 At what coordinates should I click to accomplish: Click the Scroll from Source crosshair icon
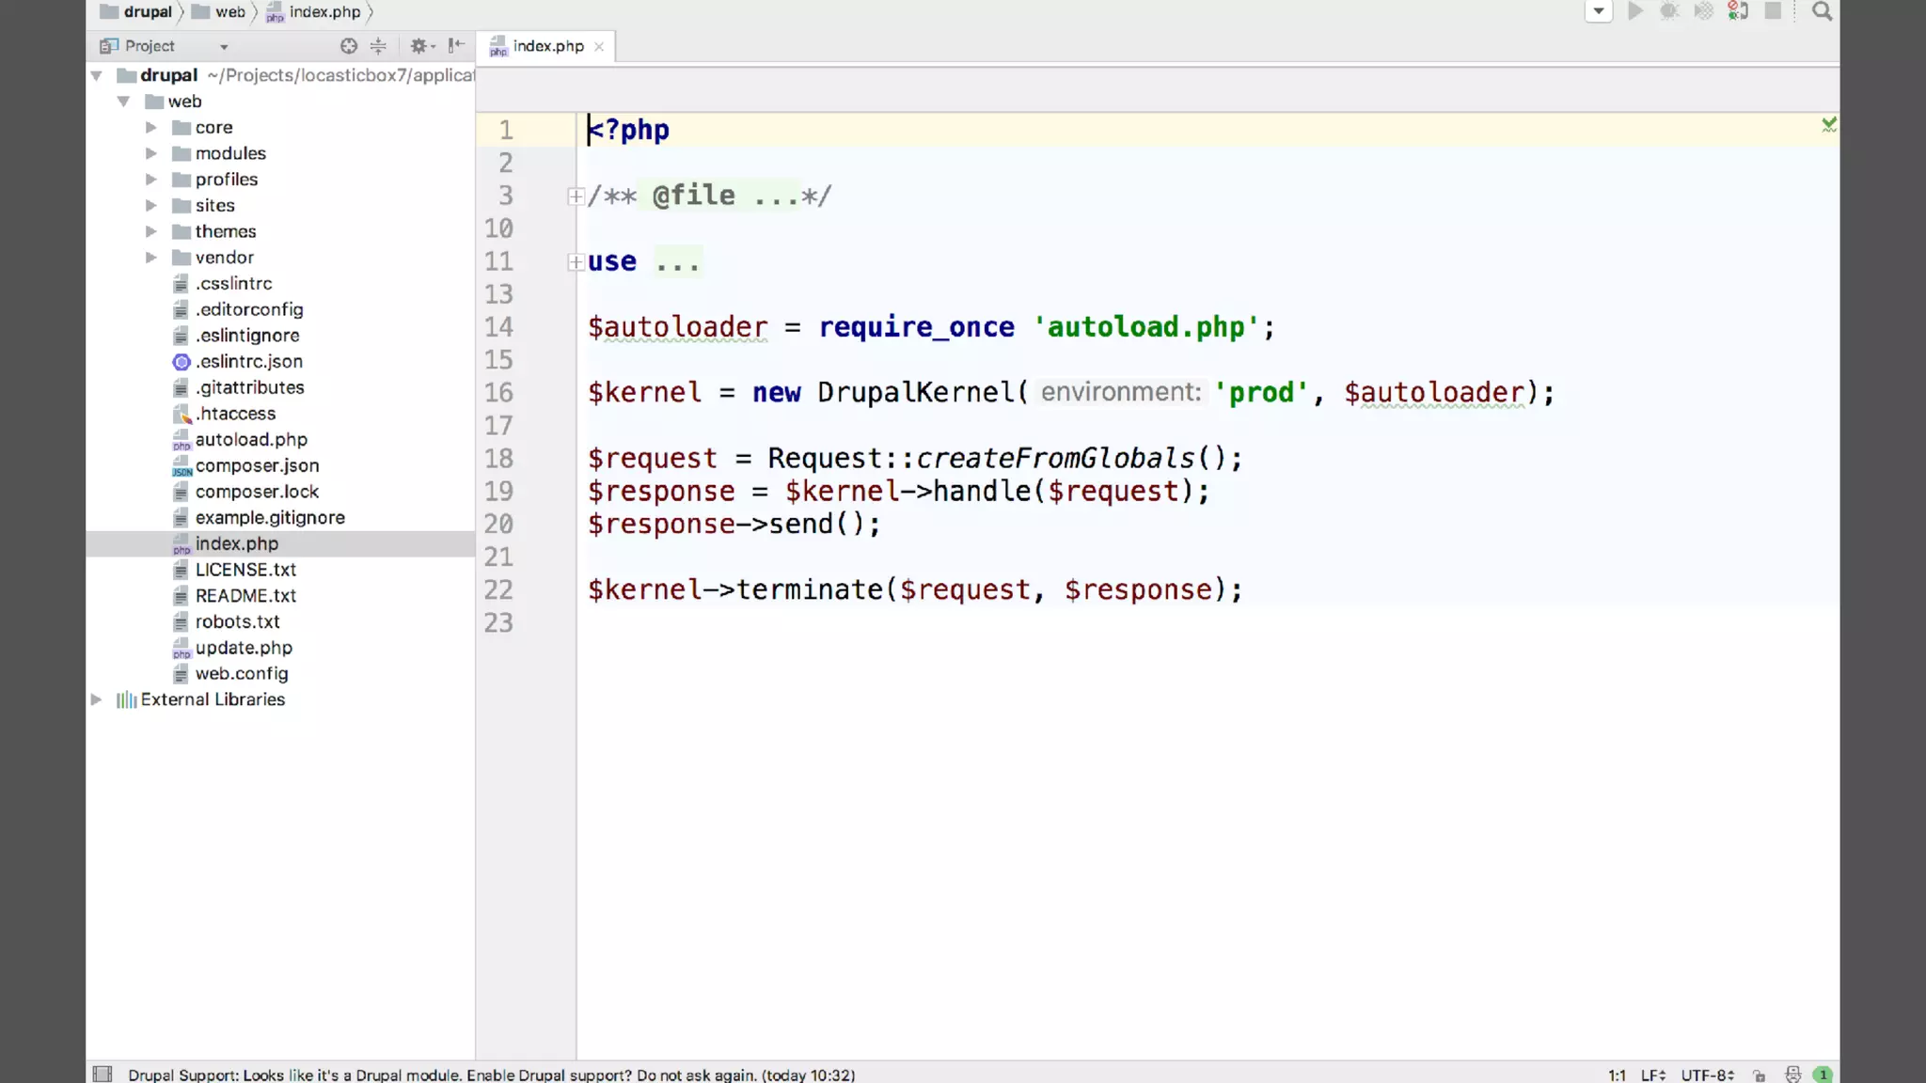pyautogui.click(x=348, y=46)
